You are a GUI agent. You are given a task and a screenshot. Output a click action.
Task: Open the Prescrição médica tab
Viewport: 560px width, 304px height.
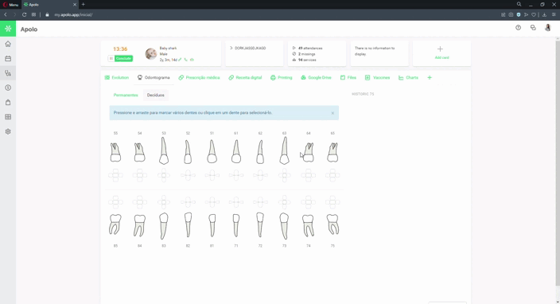pyautogui.click(x=199, y=77)
